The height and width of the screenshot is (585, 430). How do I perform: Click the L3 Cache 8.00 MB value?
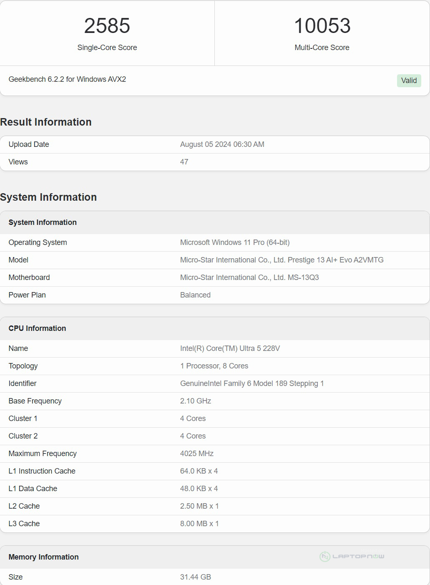[x=199, y=524]
